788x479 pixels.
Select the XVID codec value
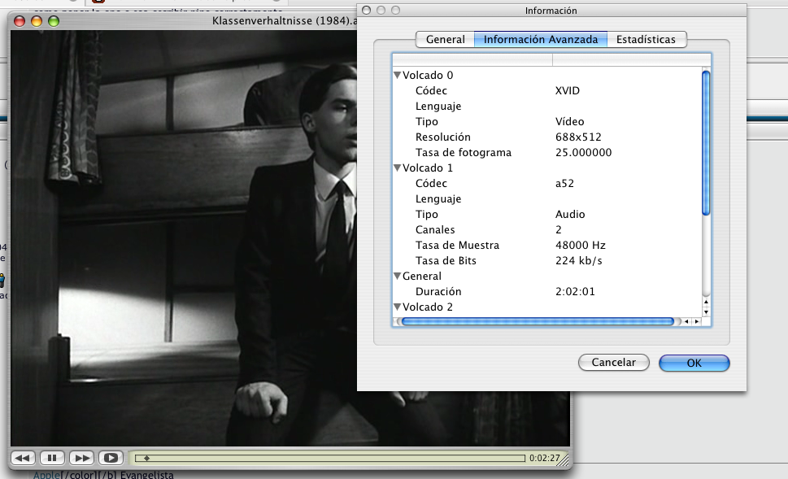tap(568, 90)
